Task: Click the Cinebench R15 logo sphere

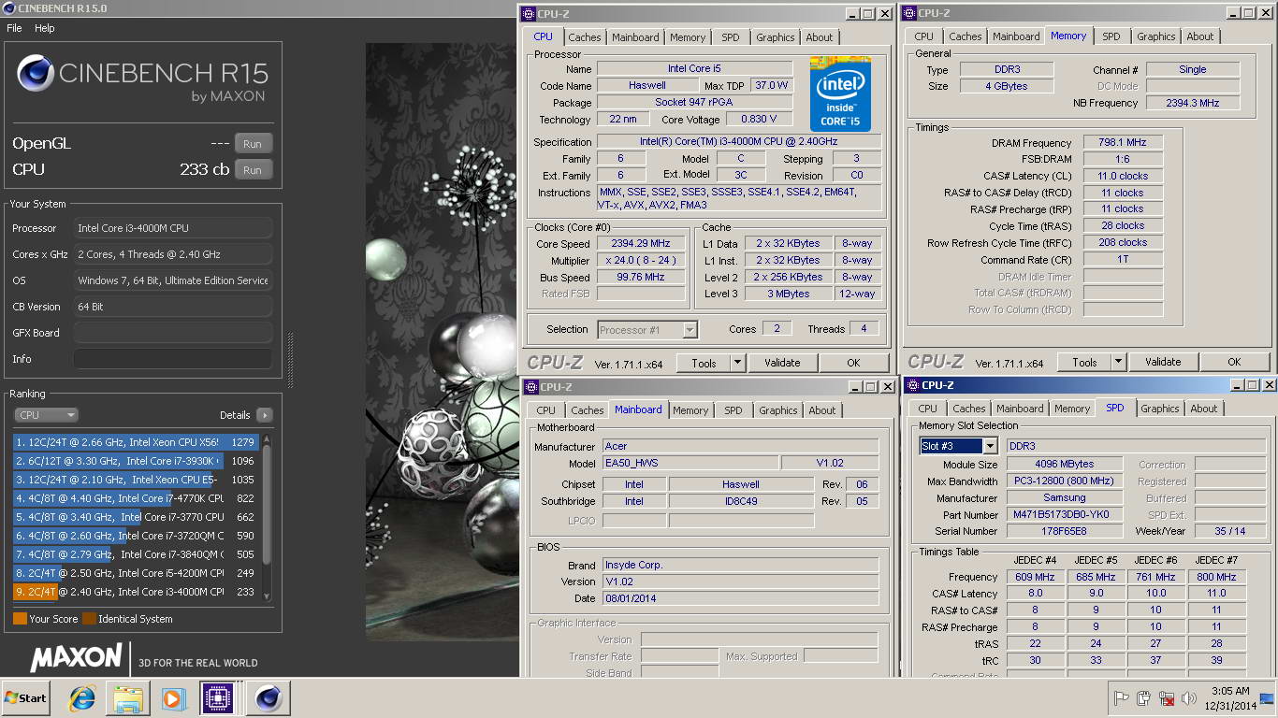Action: [36, 73]
